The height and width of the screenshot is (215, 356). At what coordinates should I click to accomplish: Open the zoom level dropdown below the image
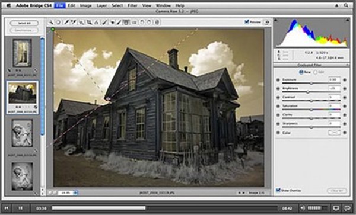pos(75,193)
